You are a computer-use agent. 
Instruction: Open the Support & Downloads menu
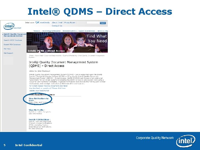tap(87, 31)
